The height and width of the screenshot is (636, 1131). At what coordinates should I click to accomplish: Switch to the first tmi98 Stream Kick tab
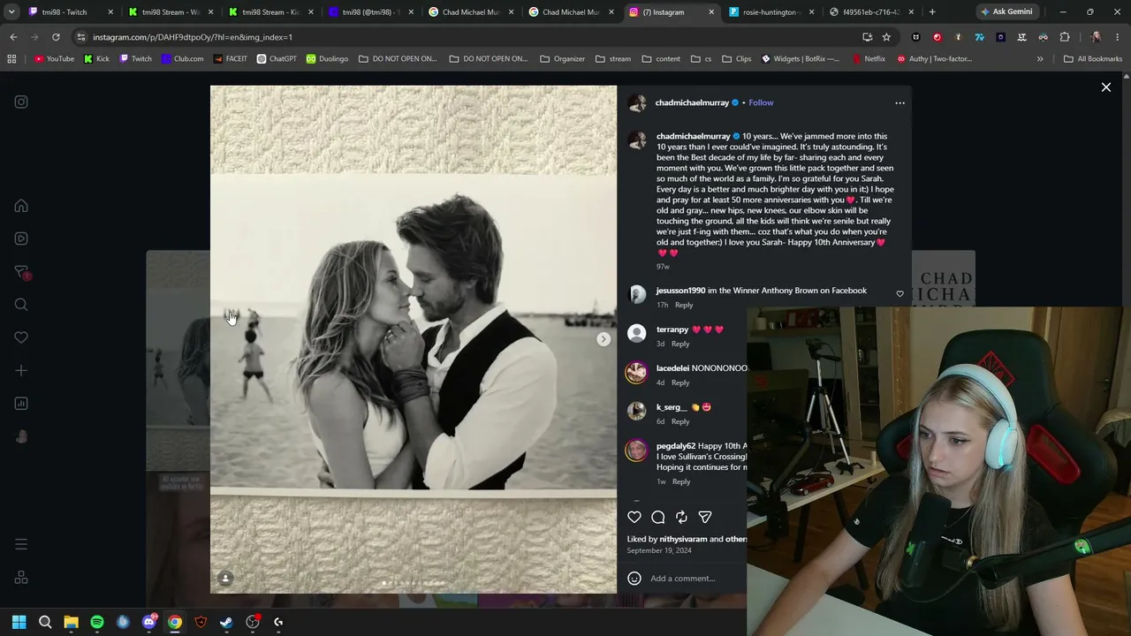(x=170, y=12)
